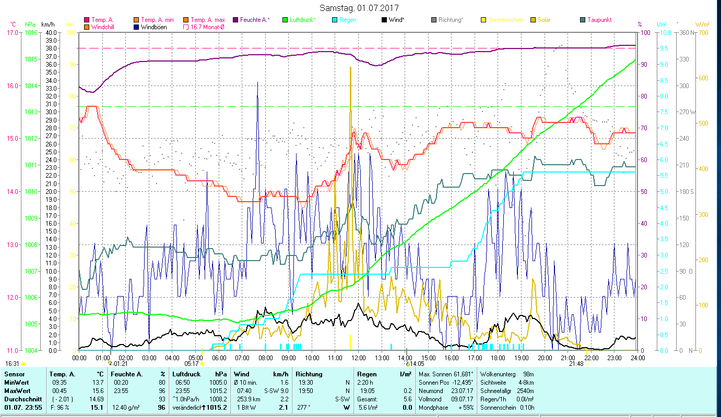Click the Temp. A. max legend square
721x417 pixels.
186,20
